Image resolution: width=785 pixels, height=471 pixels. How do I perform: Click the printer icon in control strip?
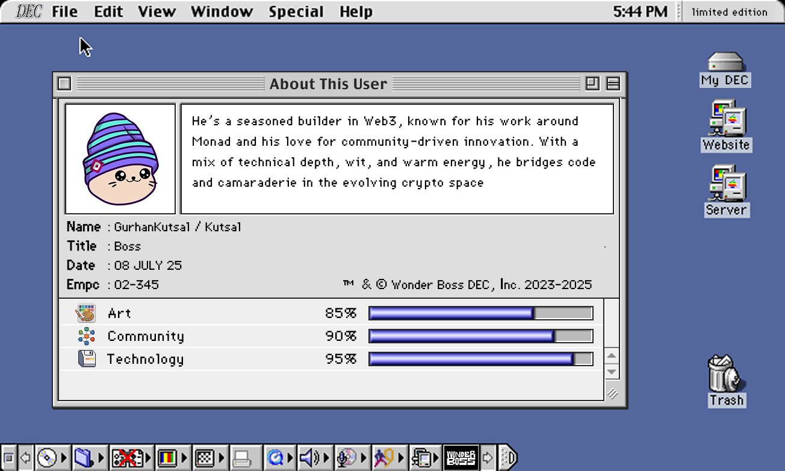pyautogui.click(x=242, y=458)
